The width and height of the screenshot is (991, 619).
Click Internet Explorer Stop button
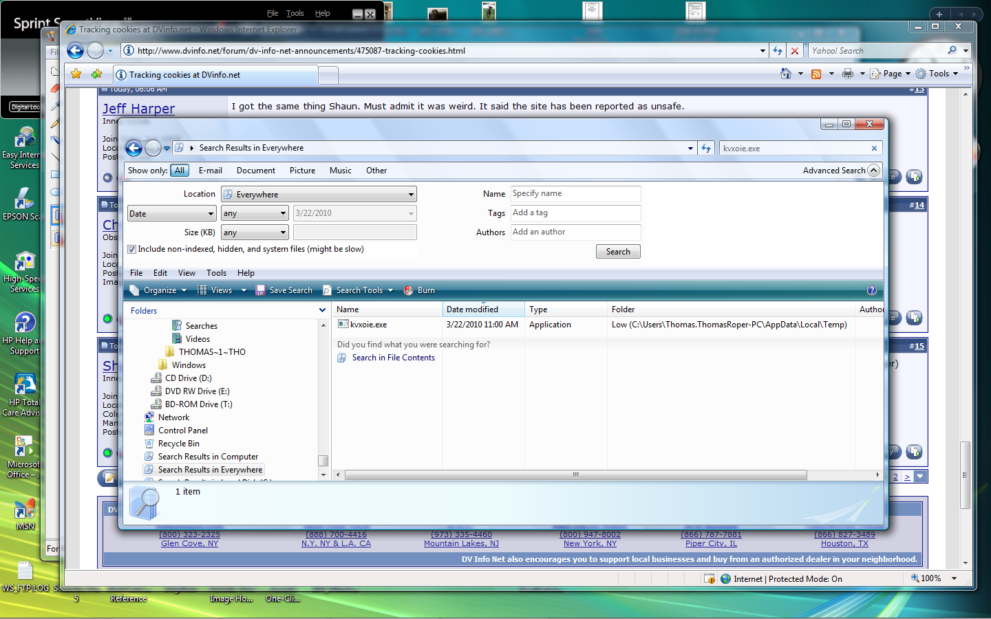pos(795,51)
